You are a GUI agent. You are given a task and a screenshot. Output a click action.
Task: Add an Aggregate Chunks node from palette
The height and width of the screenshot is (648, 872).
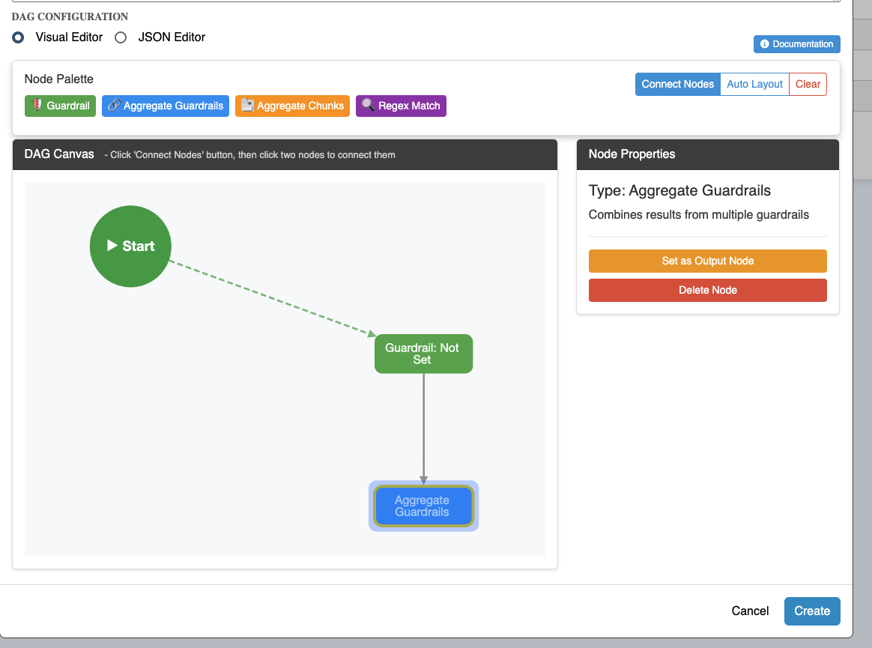coord(292,106)
